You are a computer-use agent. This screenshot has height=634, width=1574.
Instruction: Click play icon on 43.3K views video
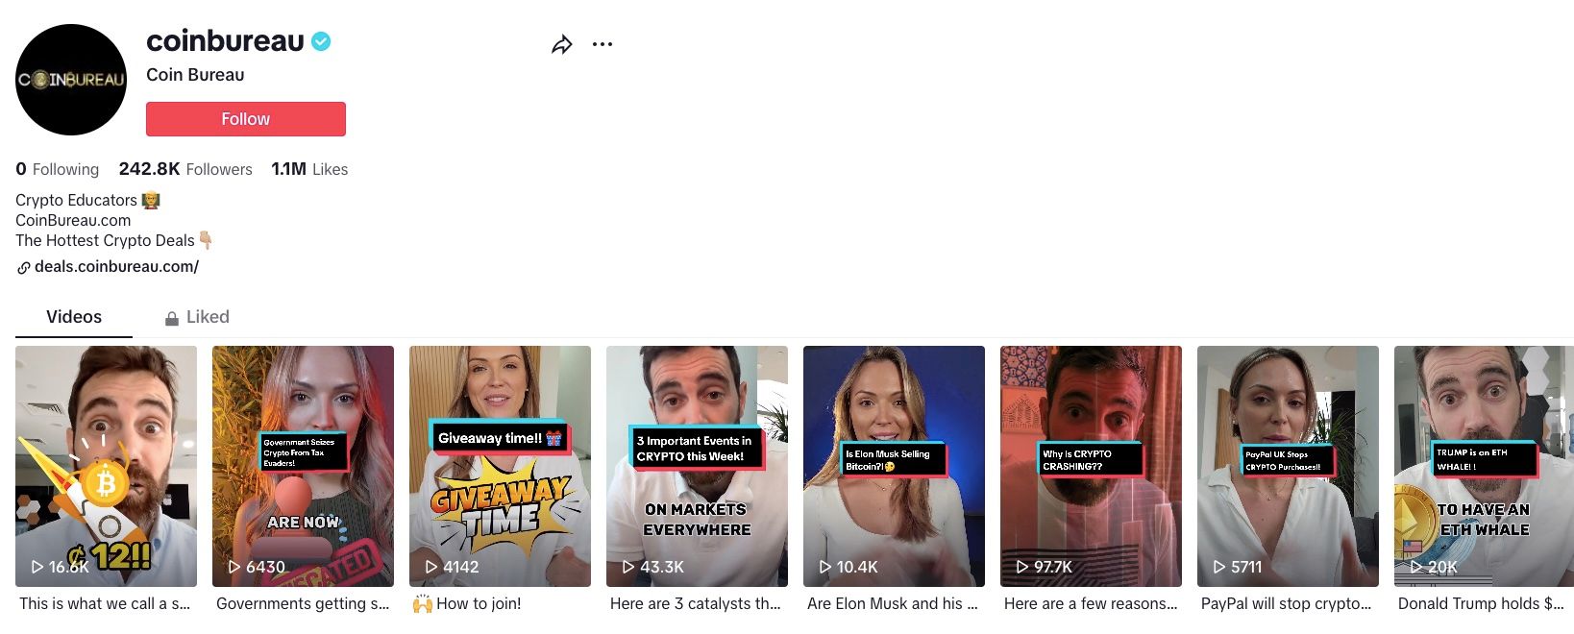(x=627, y=567)
